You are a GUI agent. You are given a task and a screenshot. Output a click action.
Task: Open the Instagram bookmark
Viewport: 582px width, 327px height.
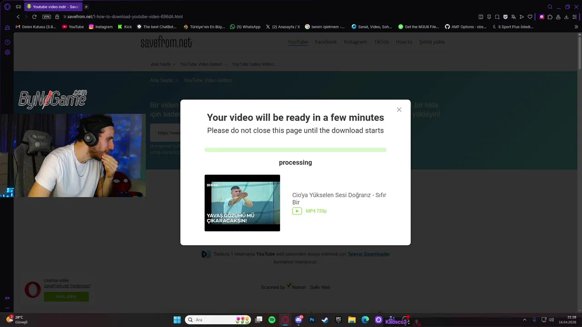(101, 27)
